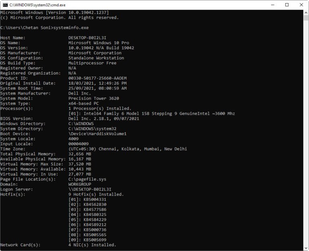
Task: Click original install date 18/03/2021 value
Action: click(x=97, y=83)
